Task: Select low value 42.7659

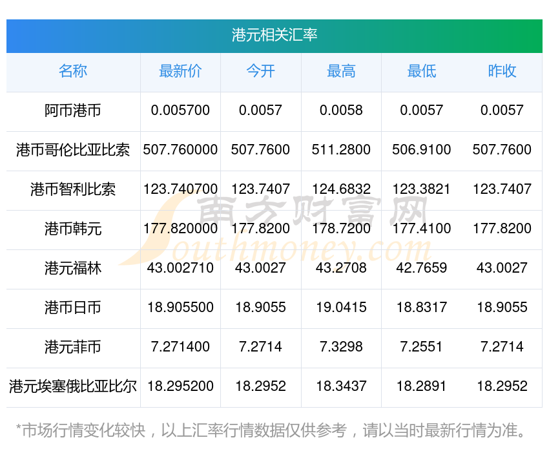Action: pyautogui.click(x=422, y=268)
